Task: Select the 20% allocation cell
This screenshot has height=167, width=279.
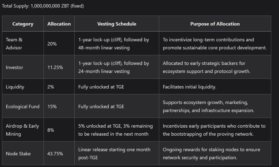Action: [x=52, y=44]
